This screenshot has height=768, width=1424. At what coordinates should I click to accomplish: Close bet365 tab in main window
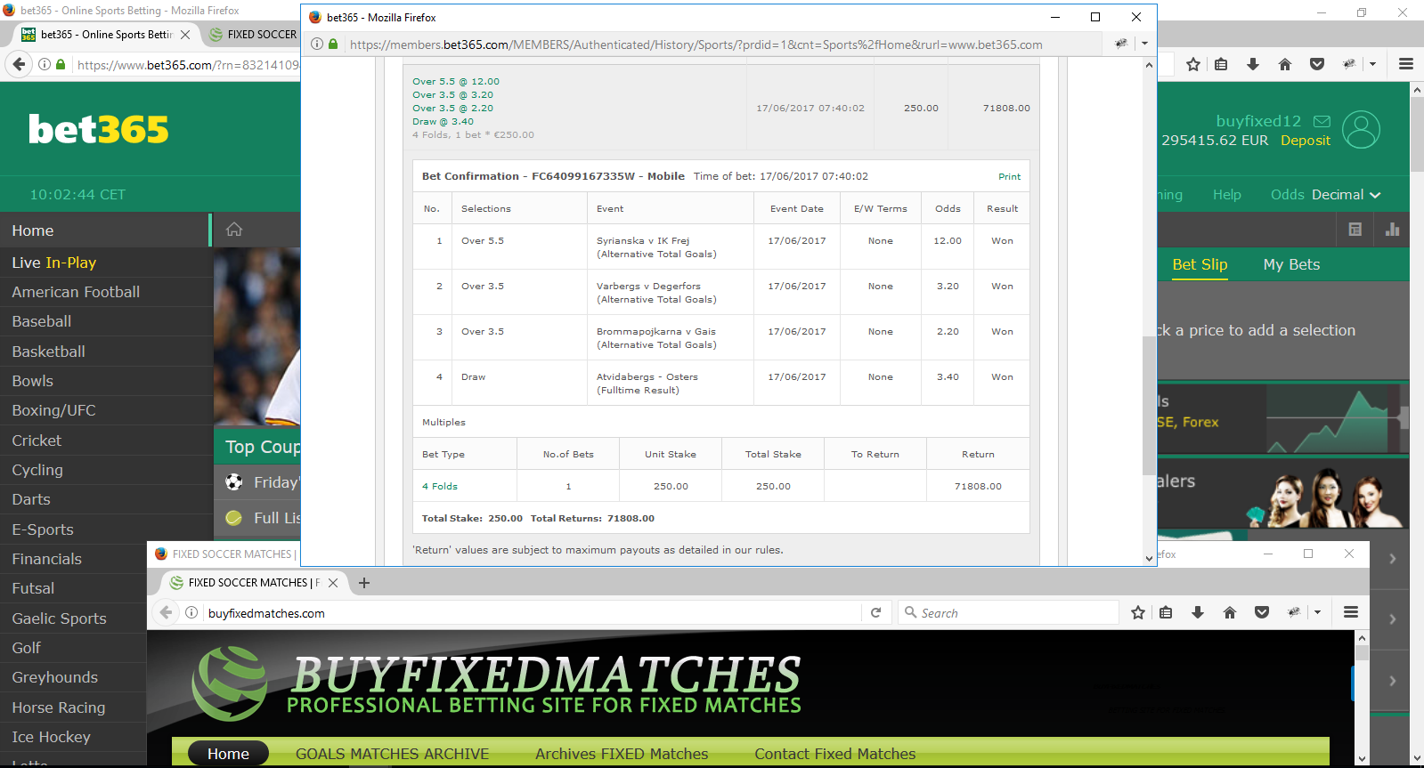point(185,35)
